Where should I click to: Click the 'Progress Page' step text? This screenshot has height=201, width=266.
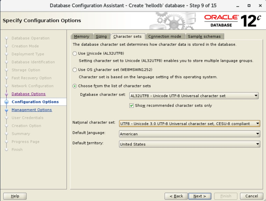(26, 142)
